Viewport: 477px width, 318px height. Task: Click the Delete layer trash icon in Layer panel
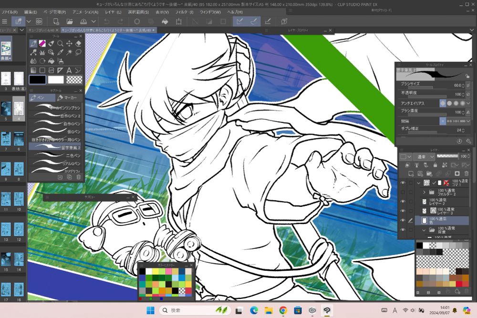(467, 174)
